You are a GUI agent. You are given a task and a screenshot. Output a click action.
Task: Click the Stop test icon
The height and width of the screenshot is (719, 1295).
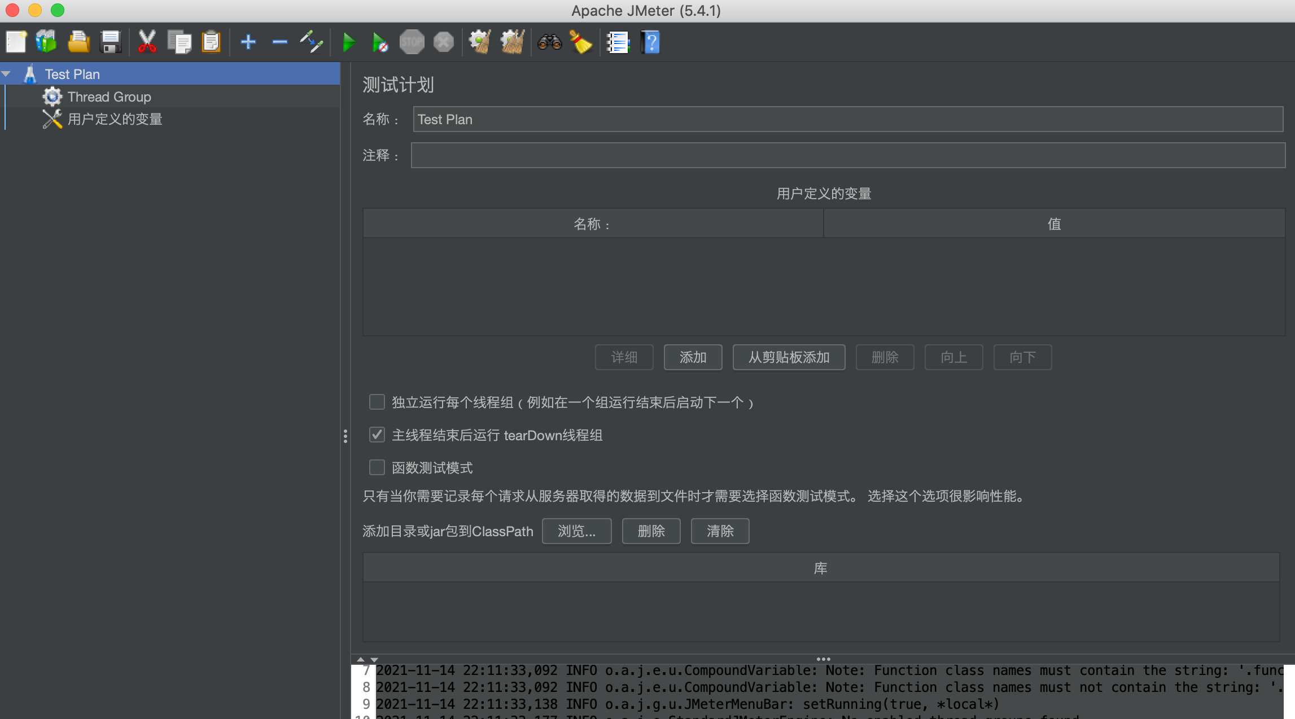pyautogui.click(x=412, y=42)
